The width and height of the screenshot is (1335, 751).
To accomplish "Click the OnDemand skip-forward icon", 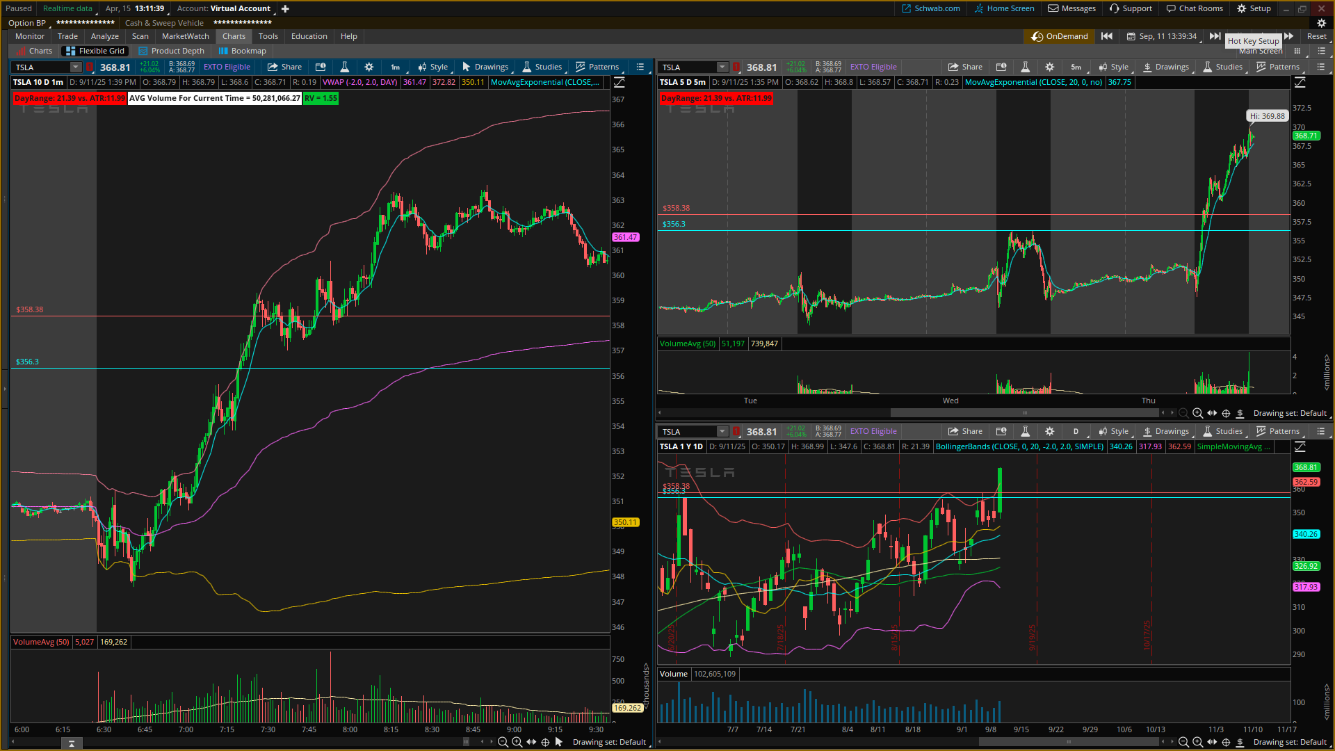I will click(x=1215, y=36).
